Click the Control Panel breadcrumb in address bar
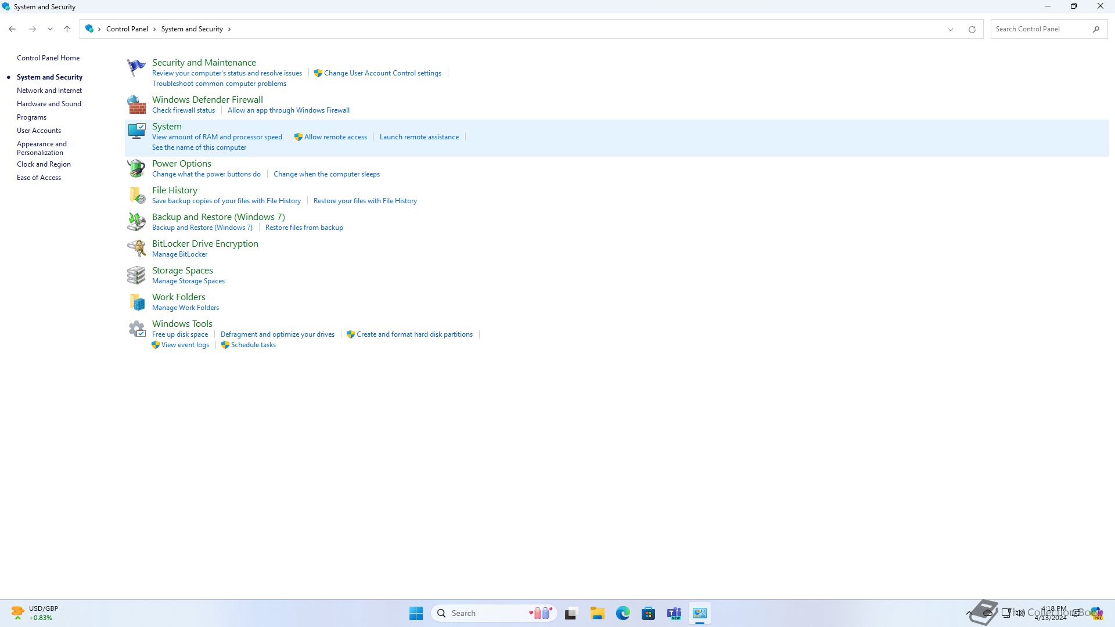Viewport: 1115px width, 627px height. click(127, 29)
